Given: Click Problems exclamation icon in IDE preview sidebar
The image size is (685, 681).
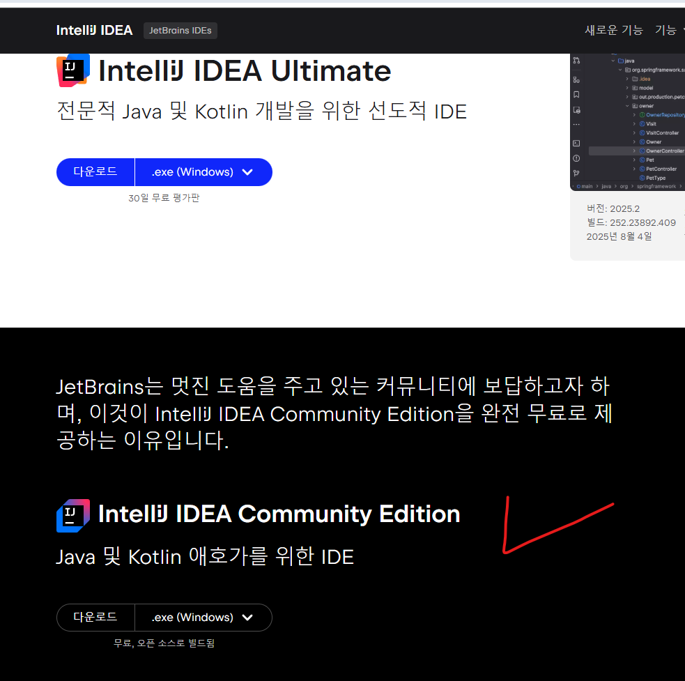Looking at the screenshot, I should [577, 158].
